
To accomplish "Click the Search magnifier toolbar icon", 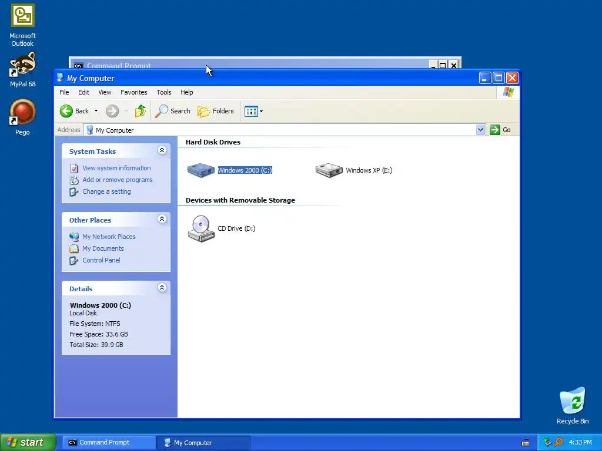I will pos(161,111).
